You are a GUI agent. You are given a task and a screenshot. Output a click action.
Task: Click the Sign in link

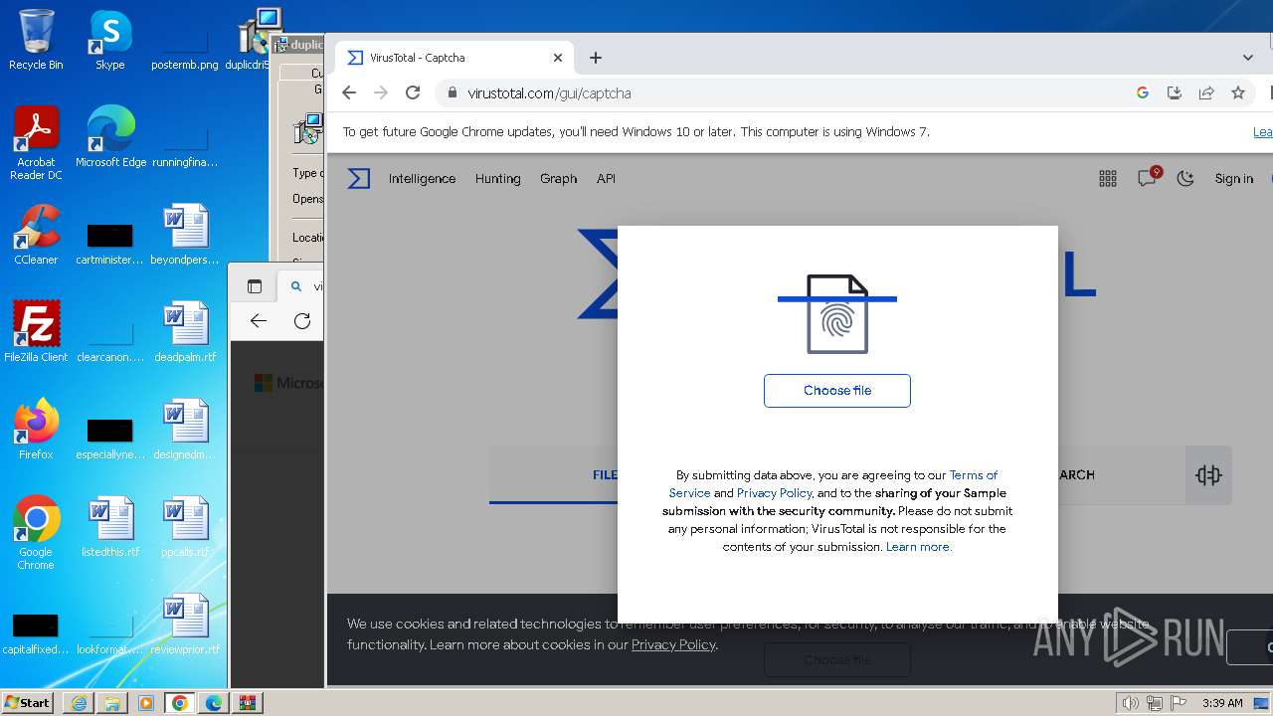point(1233,179)
